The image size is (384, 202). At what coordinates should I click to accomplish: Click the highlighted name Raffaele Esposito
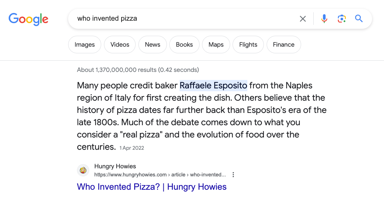213,86
